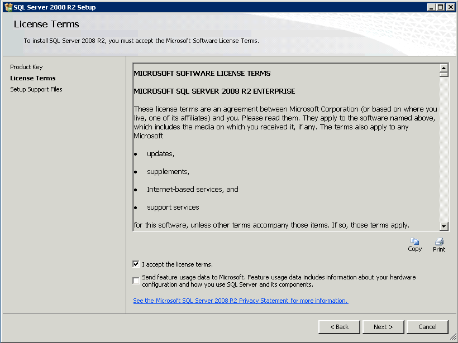Select "Setup Support Files" in the sidebar
Viewport: 458px width, 343px height.
36,89
